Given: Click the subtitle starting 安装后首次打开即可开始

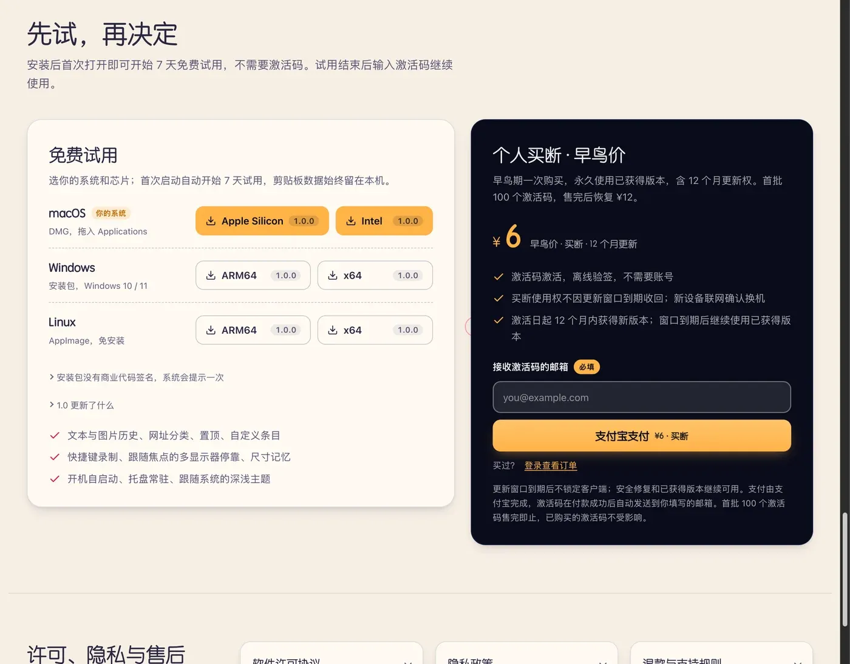Looking at the screenshot, I should [240, 74].
